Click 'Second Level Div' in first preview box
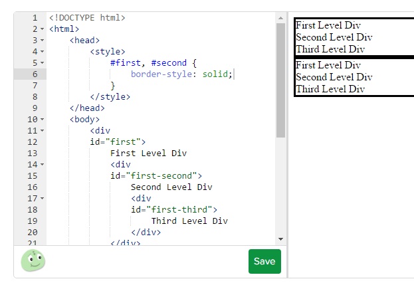The width and height of the screenshot is (414, 293). (x=334, y=37)
